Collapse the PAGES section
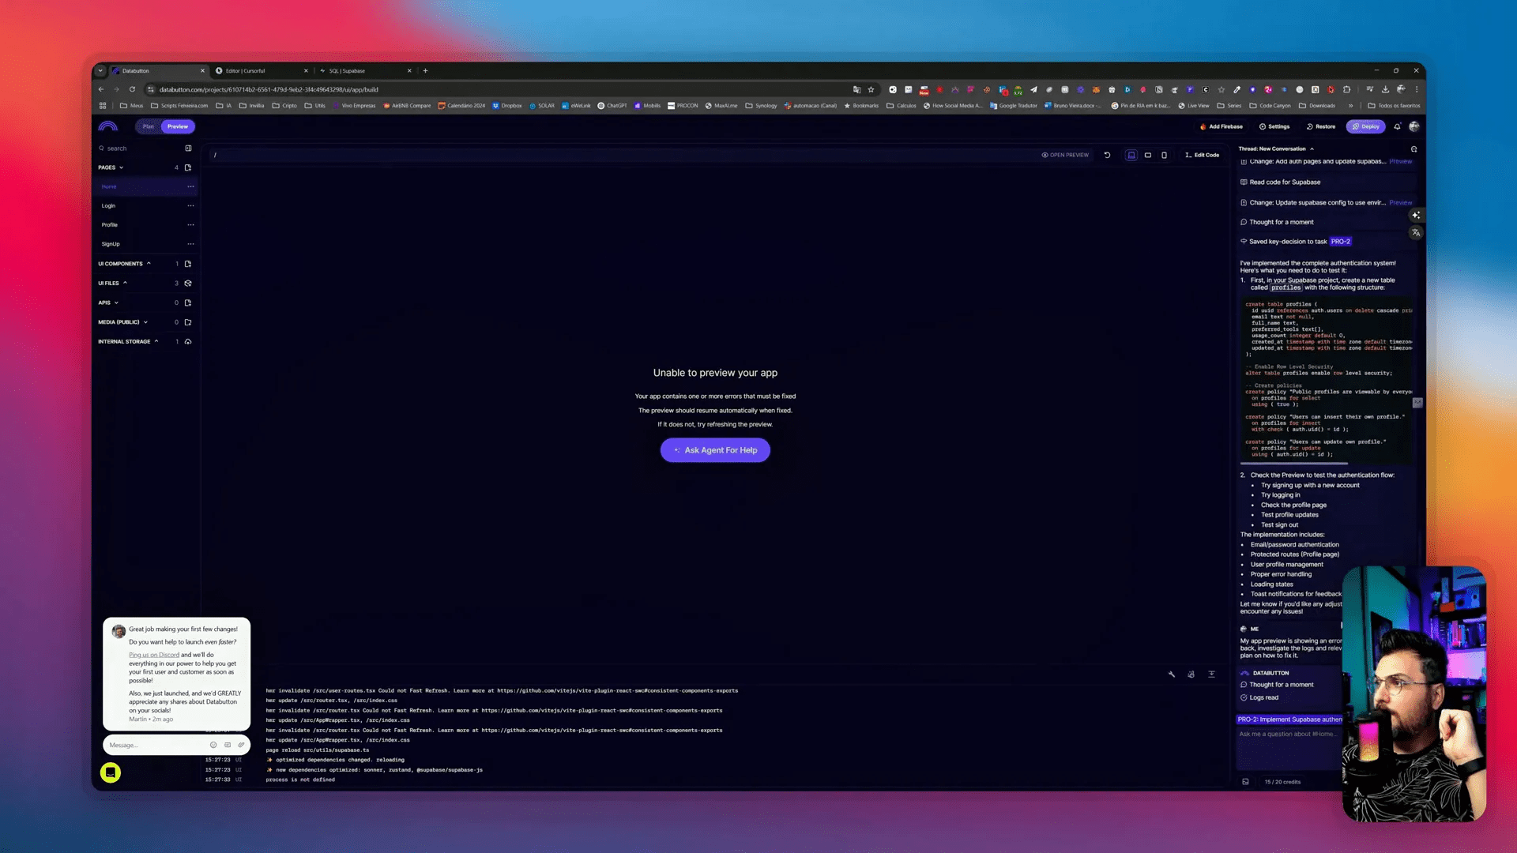The width and height of the screenshot is (1517, 853). [111, 167]
